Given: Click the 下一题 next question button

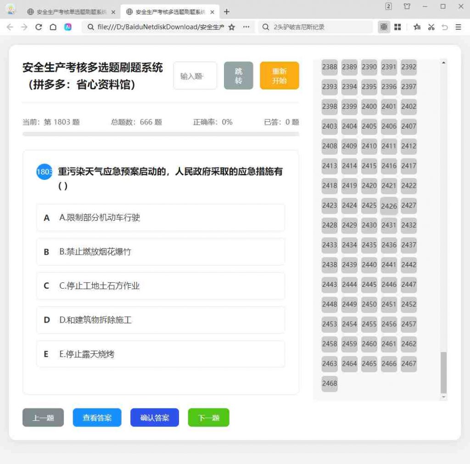Looking at the screenshot, I should [208, 417].
